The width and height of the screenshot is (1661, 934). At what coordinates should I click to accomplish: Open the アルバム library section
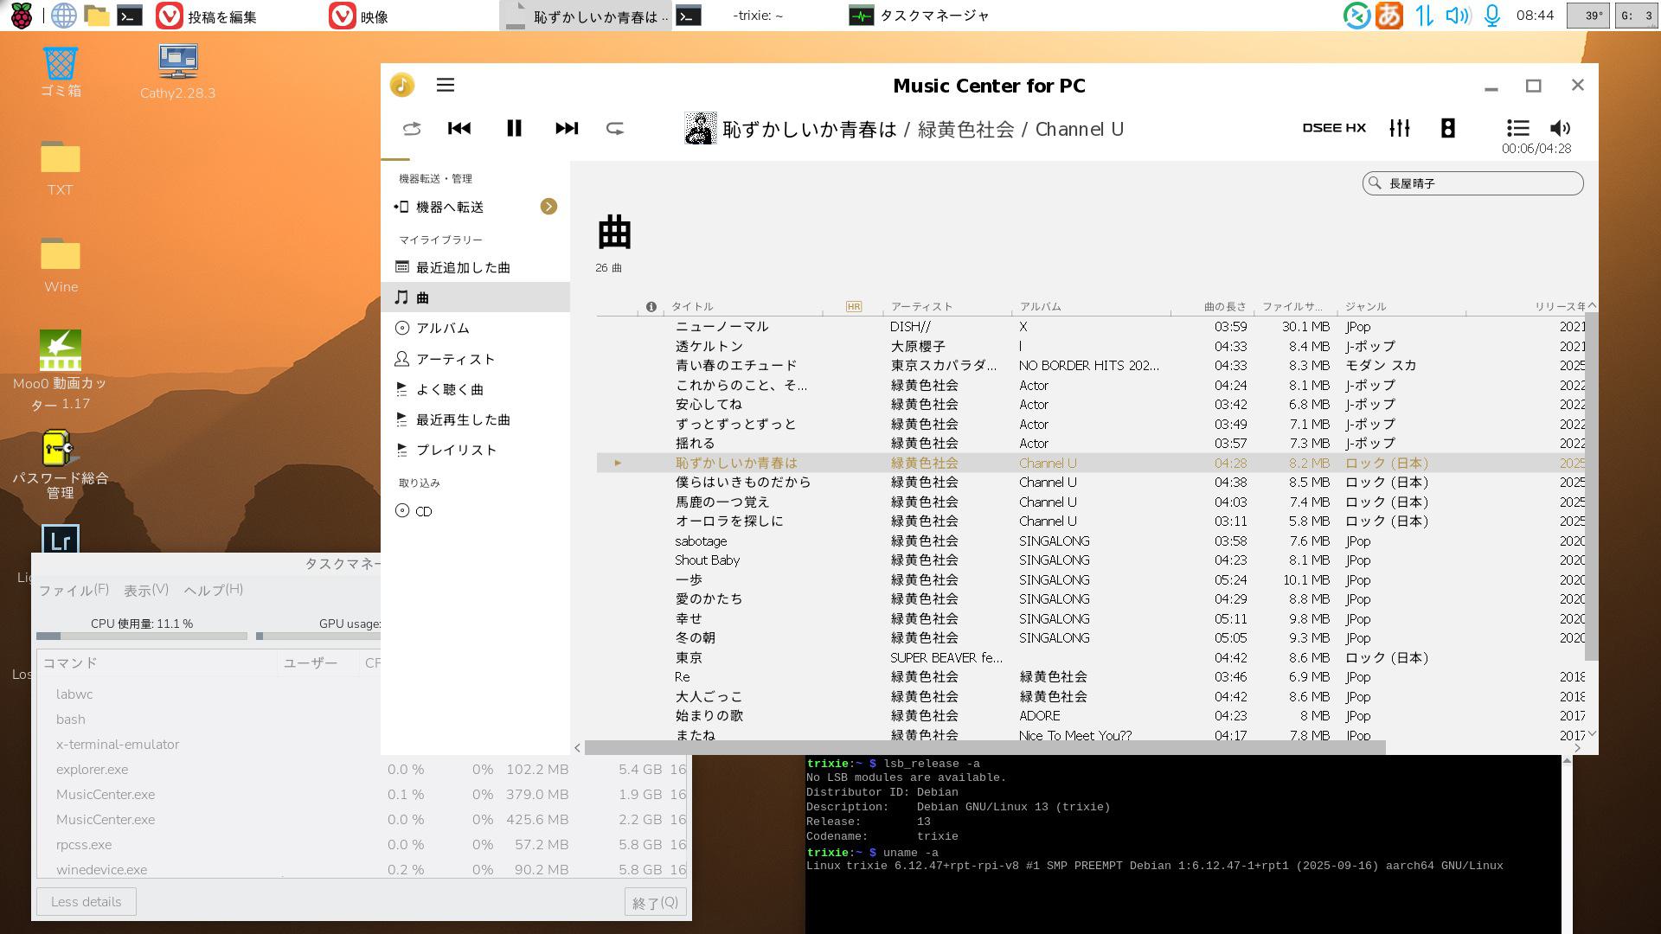442,328
